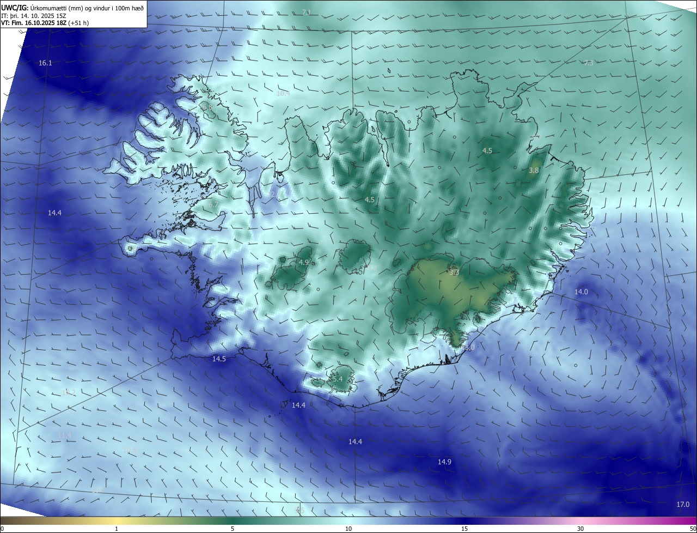Click the 10.4 value label north of Iceland

click(283, 94)
